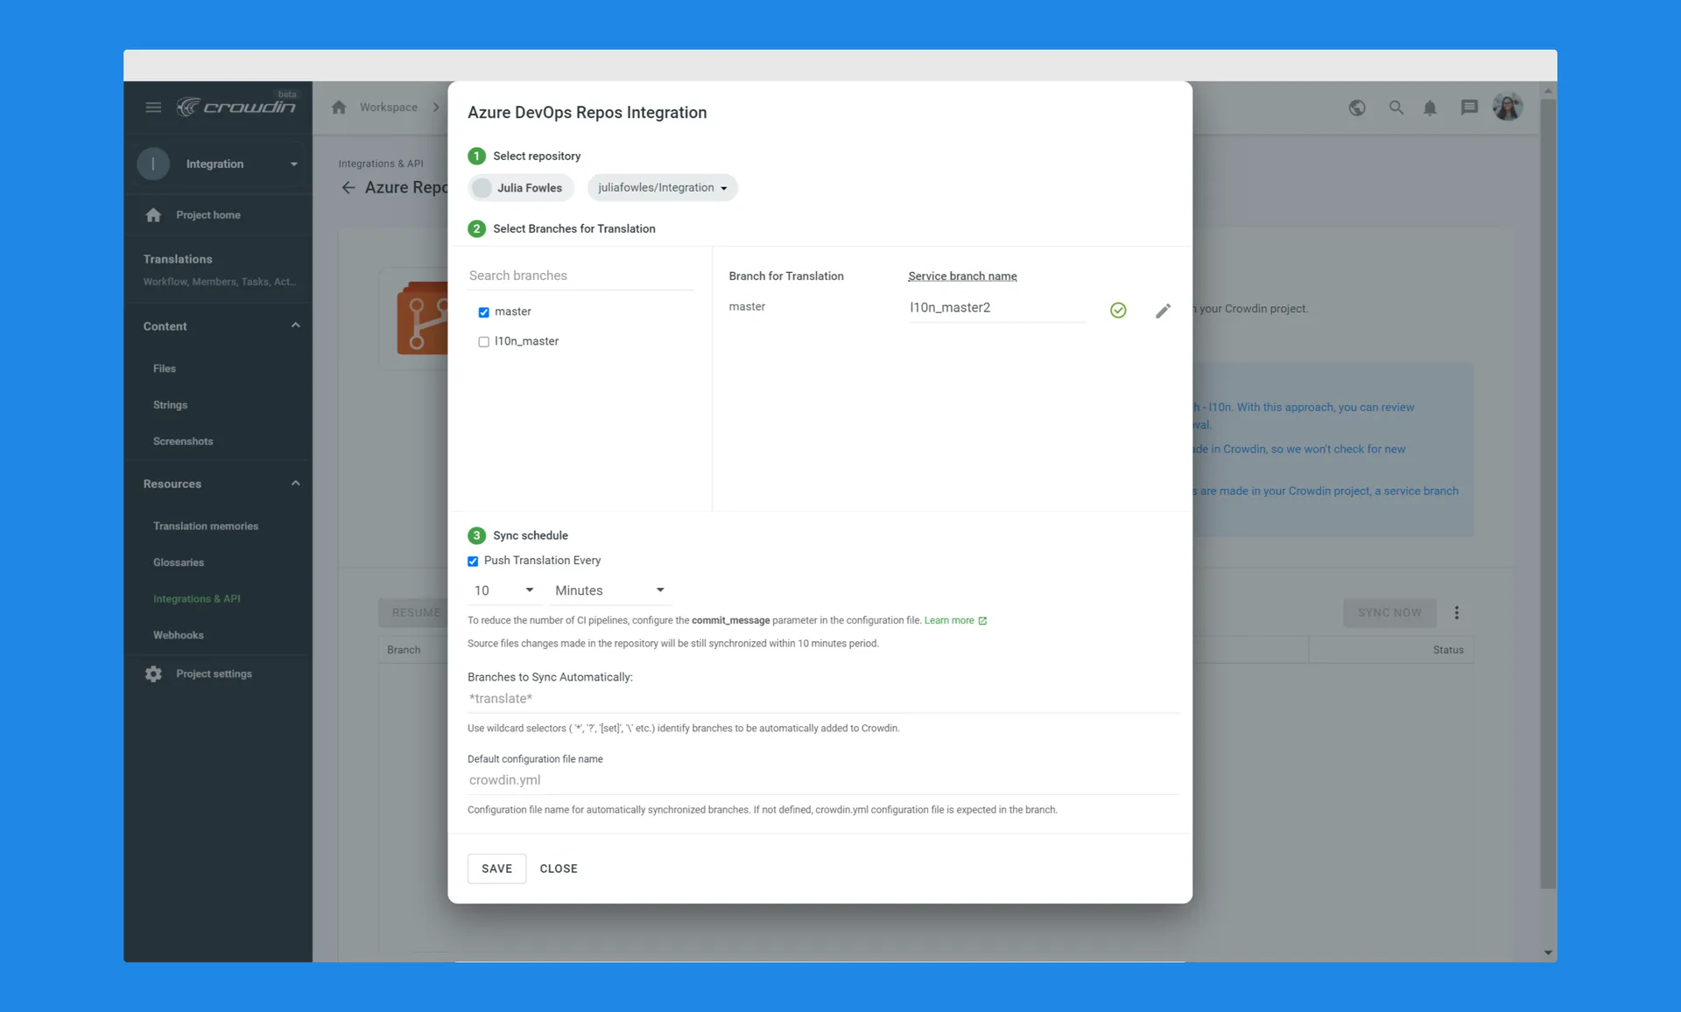Click the Branches to Sync Automatically field

click(823, 699)
